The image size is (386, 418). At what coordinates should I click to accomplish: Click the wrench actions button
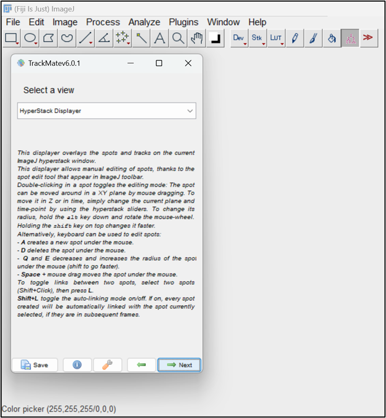[x=107, y=365]
